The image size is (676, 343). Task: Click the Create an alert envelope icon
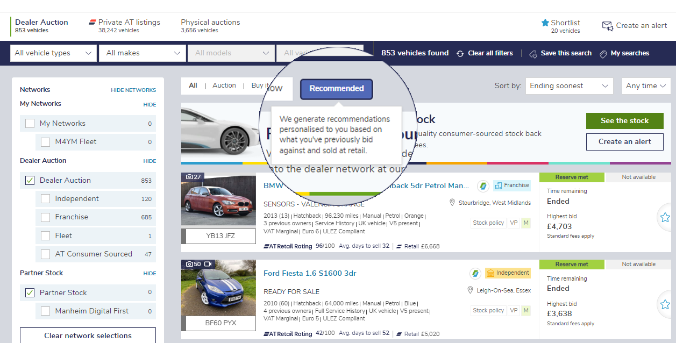click(x=607, y=26)
